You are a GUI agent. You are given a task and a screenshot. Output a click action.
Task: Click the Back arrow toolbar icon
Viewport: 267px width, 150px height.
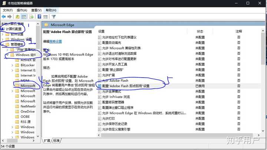click(4, 17)
